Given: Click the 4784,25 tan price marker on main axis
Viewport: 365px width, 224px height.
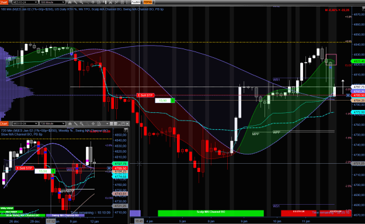Looking at the screenshot, I should click(358, 101).
